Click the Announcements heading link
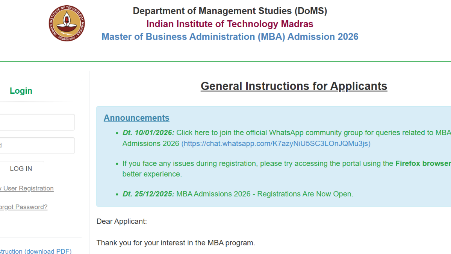Image resolution: width=451 pixels, height=254 pixels. point(136,118)
